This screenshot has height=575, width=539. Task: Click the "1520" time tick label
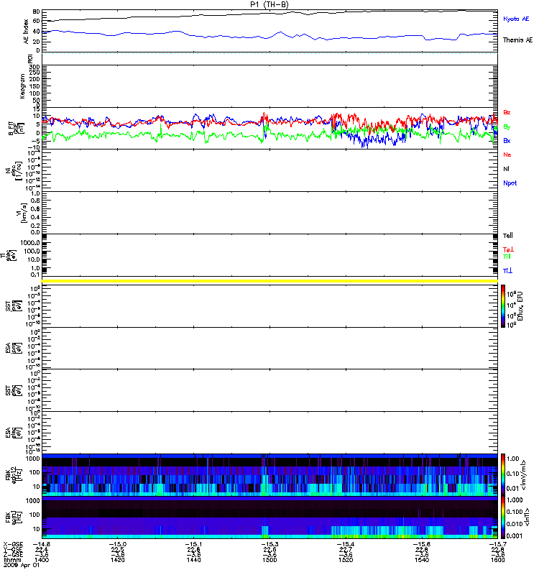coord(346,560)
